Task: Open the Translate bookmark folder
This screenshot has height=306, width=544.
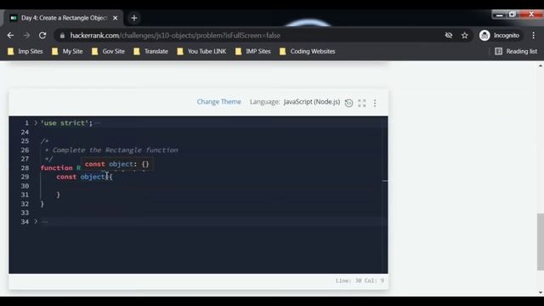Action: click(x=151, y=51)
